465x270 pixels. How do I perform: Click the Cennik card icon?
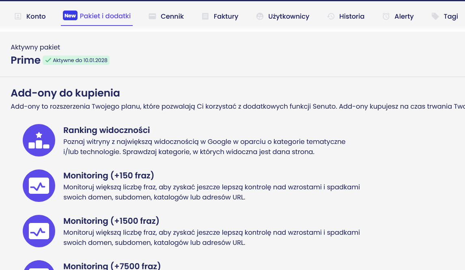point(152,16)
